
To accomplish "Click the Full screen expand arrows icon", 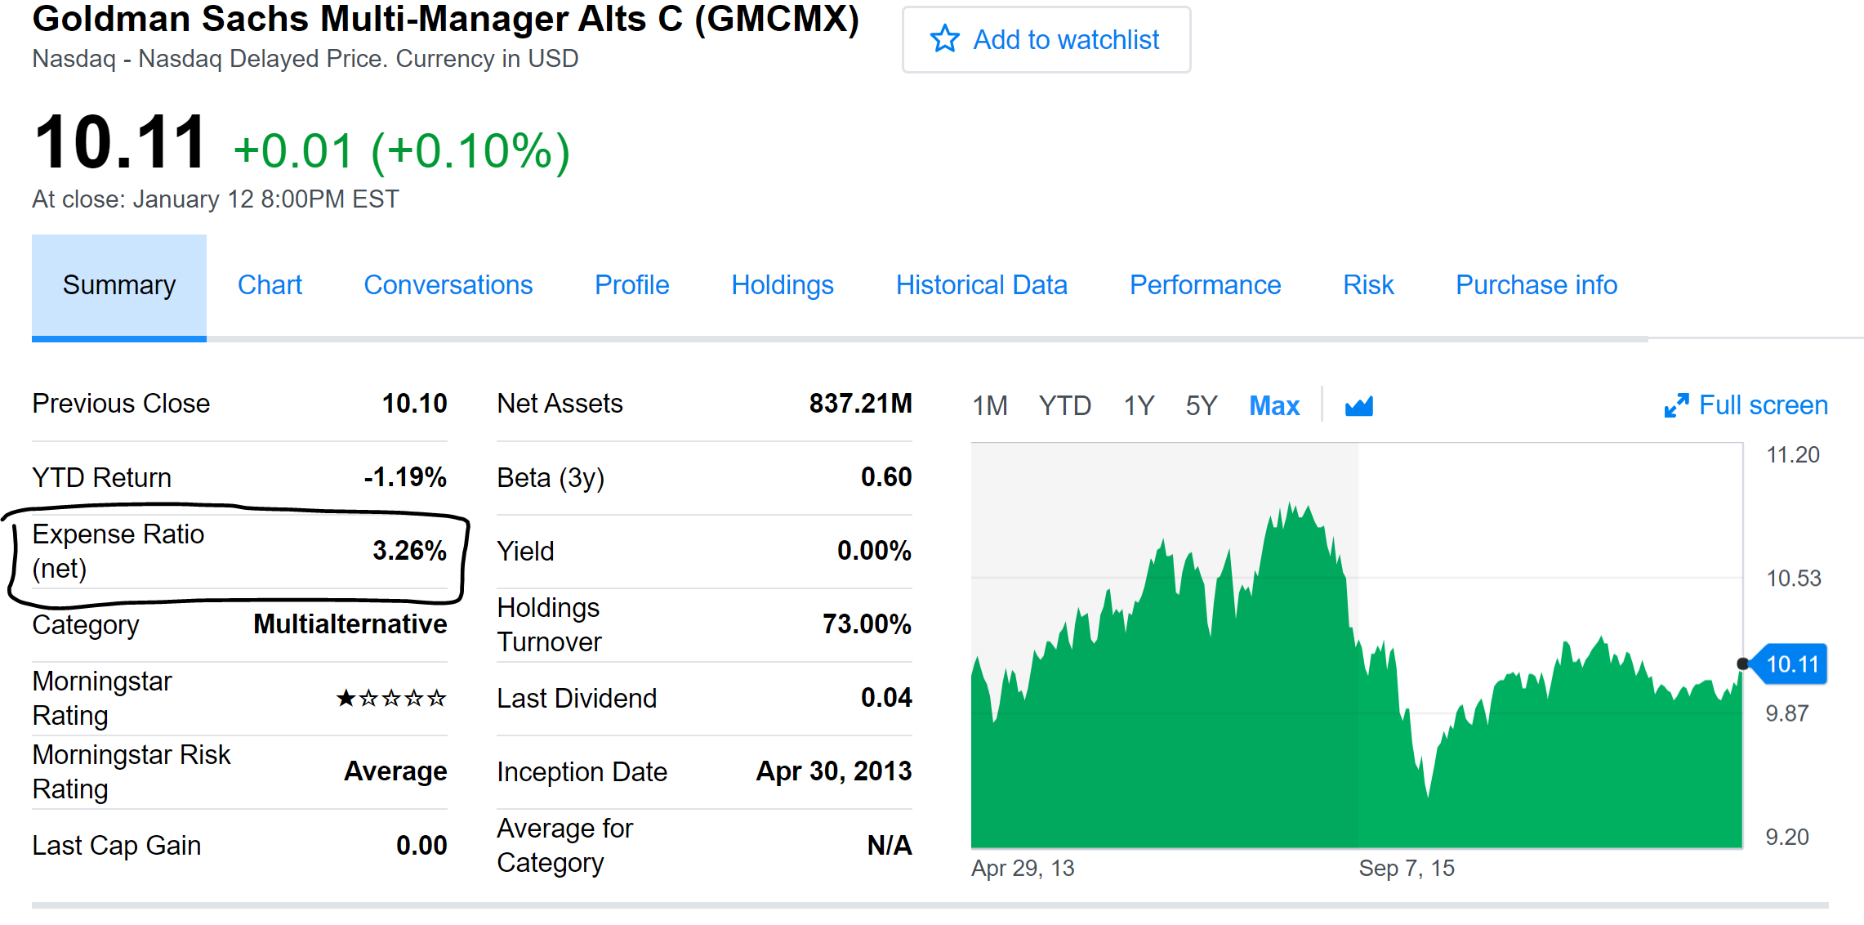I will 1676,405.
